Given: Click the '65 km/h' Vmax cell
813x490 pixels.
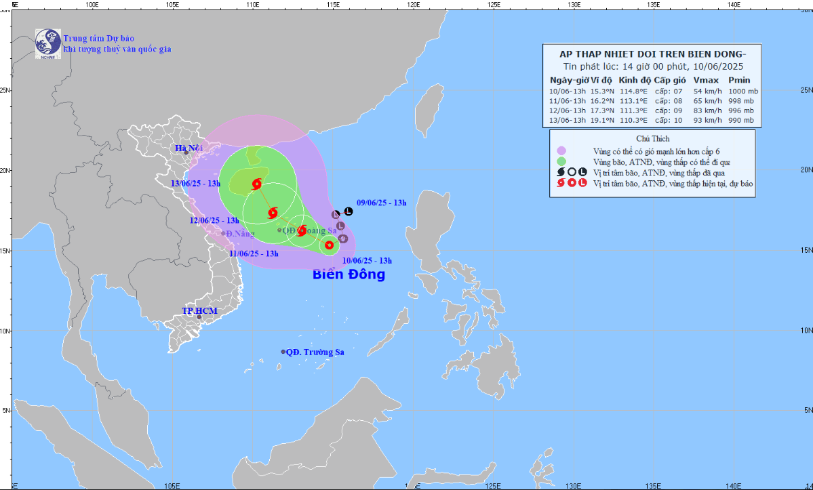Looking at the screenshot, I should click(707, 101).
